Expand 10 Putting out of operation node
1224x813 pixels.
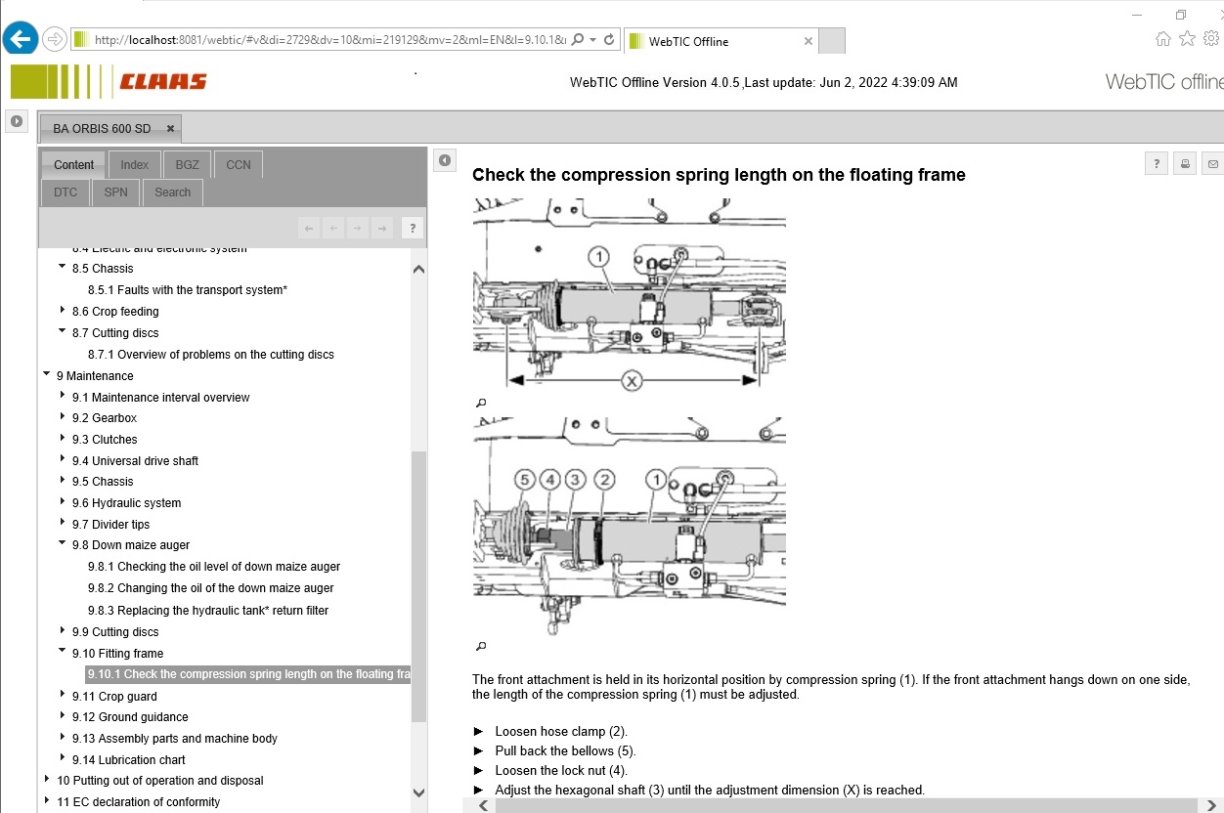point(47,779)
